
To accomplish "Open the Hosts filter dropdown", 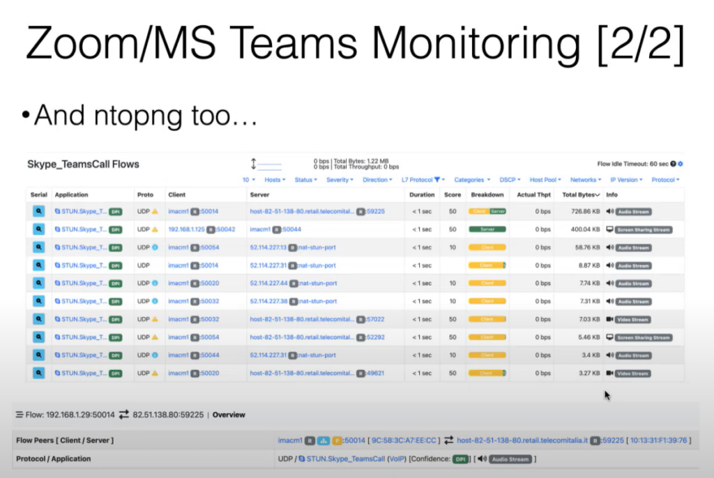I will 275,180.
